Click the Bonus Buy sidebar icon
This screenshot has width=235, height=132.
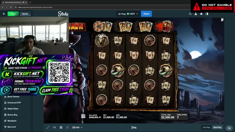[x=5, y=115]
